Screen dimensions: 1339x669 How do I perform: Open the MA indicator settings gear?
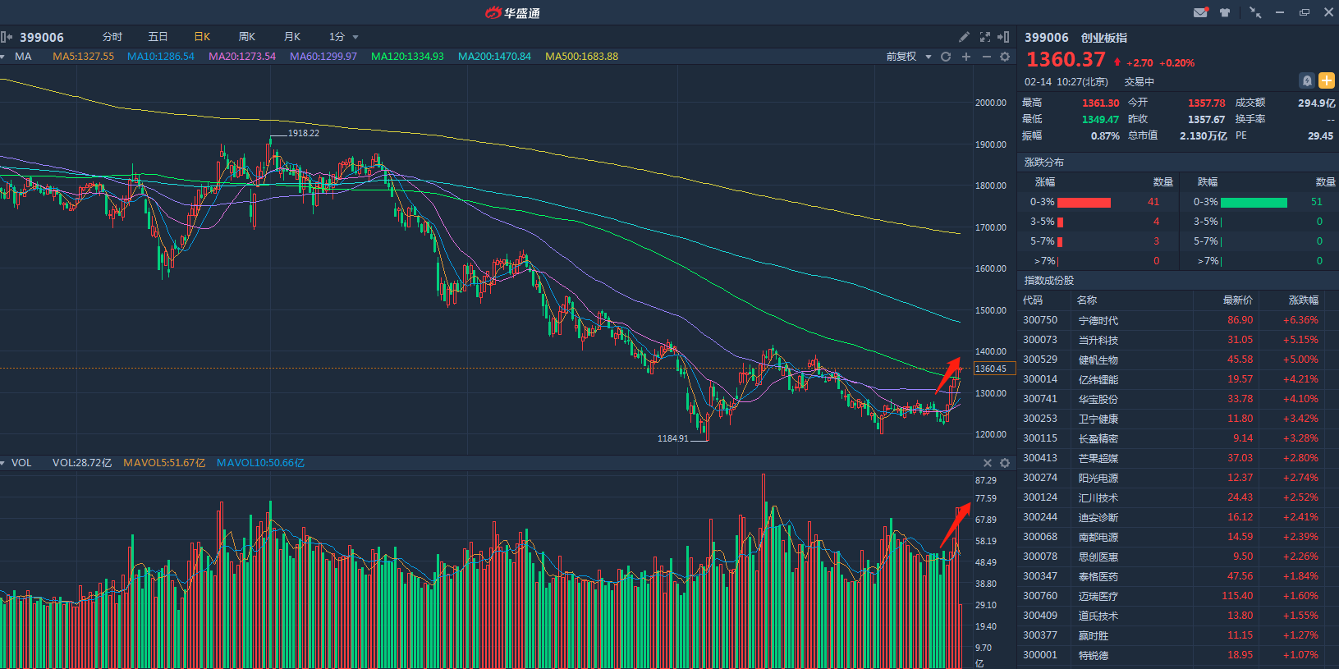(x=1005, y=57)
